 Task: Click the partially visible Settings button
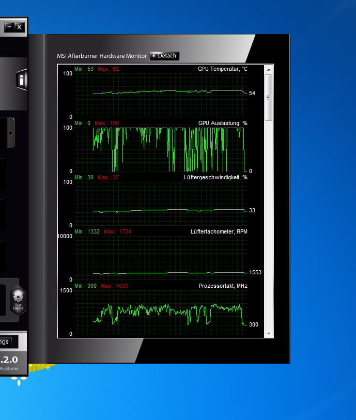(x=9, y=342)
